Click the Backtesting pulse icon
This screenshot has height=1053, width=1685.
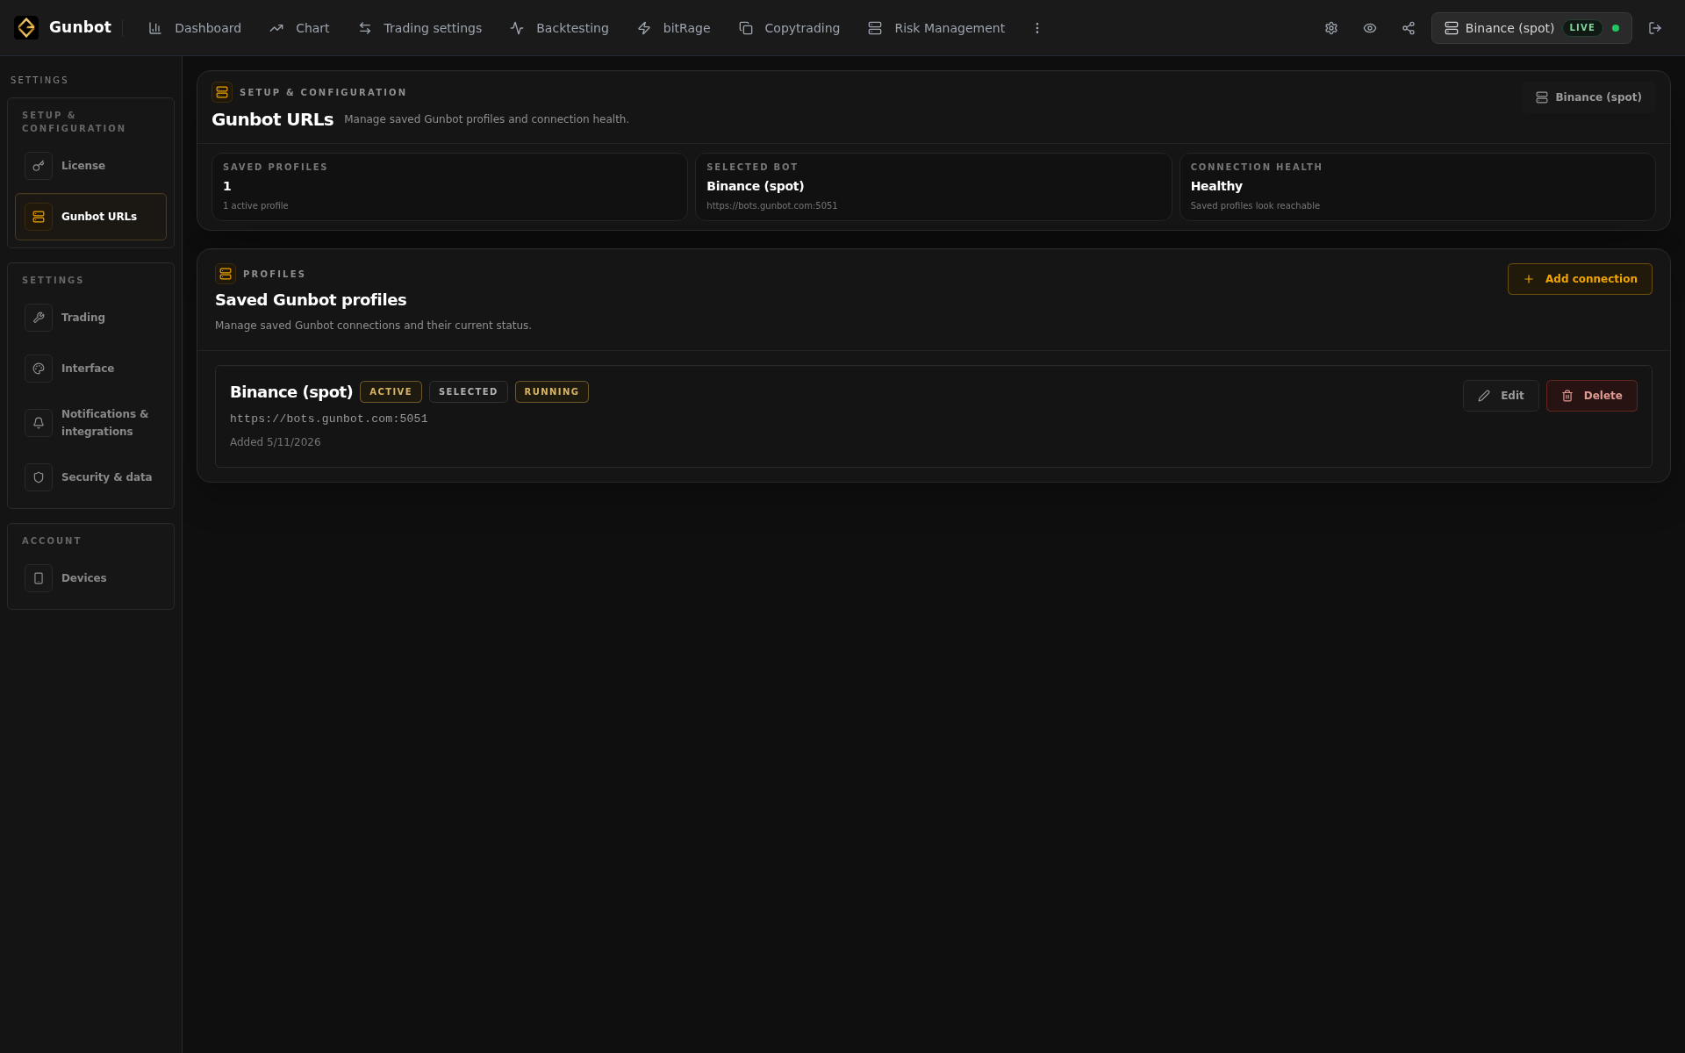517,28
